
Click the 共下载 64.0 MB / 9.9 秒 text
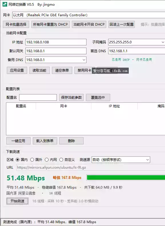103,187
